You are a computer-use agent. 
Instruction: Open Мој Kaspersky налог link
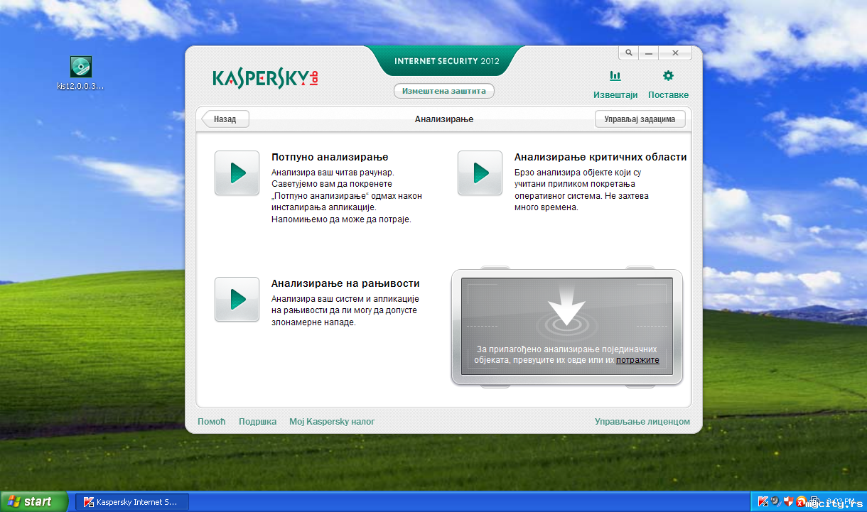(x=332, y=422)
